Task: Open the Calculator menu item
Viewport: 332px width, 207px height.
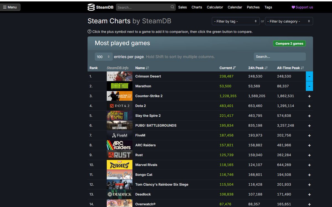Action: (x=215, y=7)
